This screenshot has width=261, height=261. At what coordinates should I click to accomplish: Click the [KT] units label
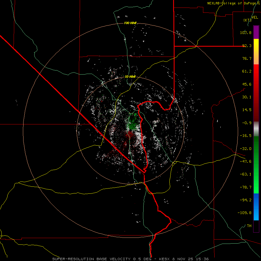tap(248, 20)
